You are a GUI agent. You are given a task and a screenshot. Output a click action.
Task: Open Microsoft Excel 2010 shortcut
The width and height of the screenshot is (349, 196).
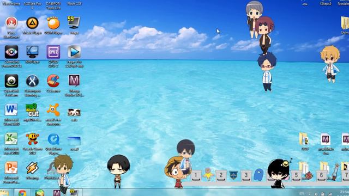[11, 139]
